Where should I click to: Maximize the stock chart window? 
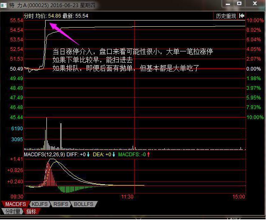(x=239, y=4)
